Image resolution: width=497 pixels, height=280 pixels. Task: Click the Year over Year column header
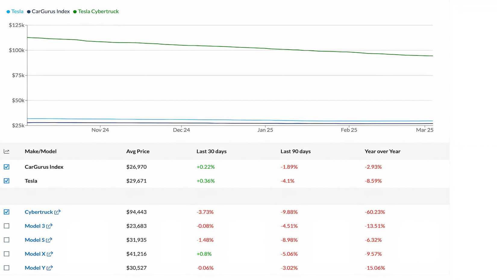click(383, 151)
